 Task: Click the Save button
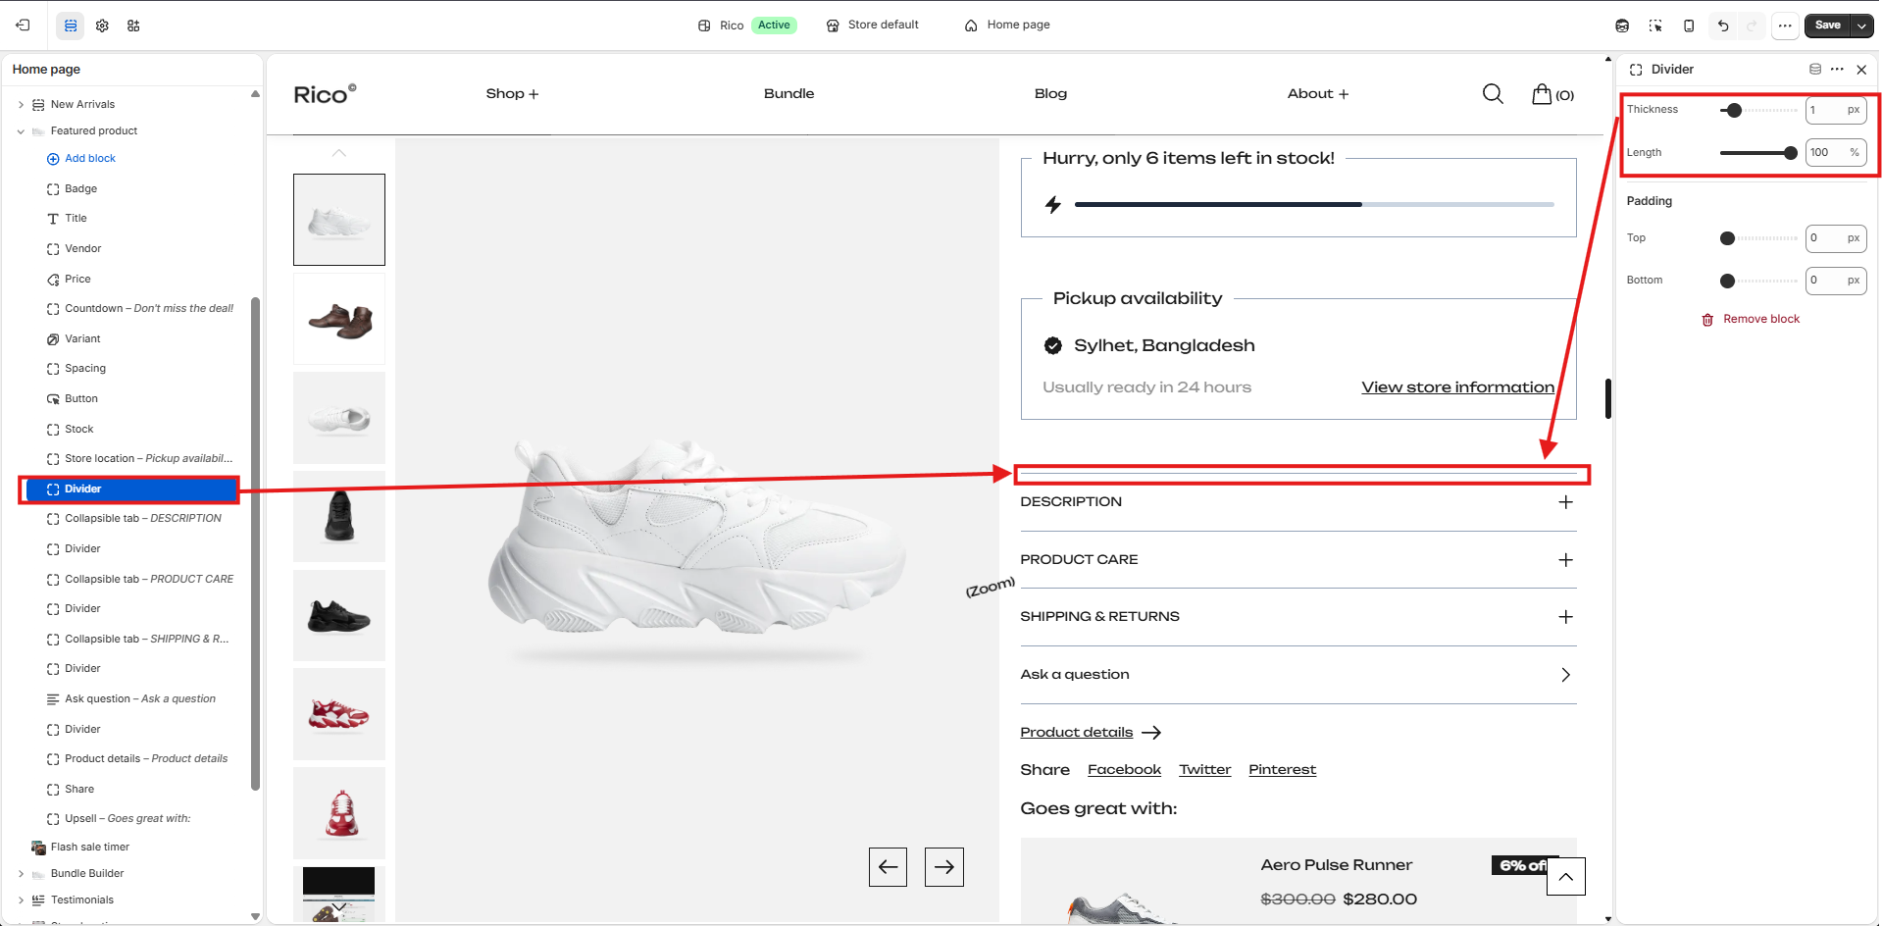click(1827, 26)
